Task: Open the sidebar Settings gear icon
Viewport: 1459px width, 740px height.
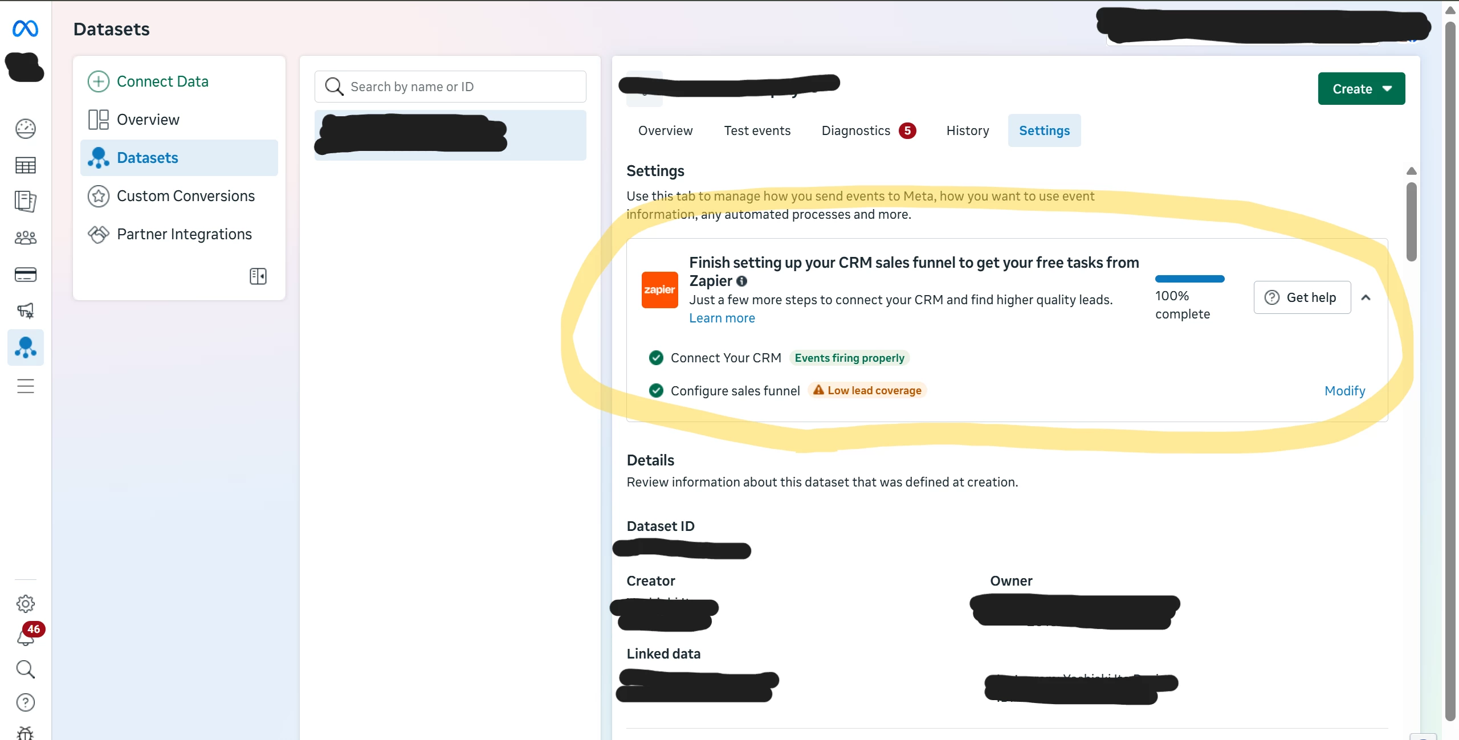Action: pyautogui.click(x=25, y=603)
